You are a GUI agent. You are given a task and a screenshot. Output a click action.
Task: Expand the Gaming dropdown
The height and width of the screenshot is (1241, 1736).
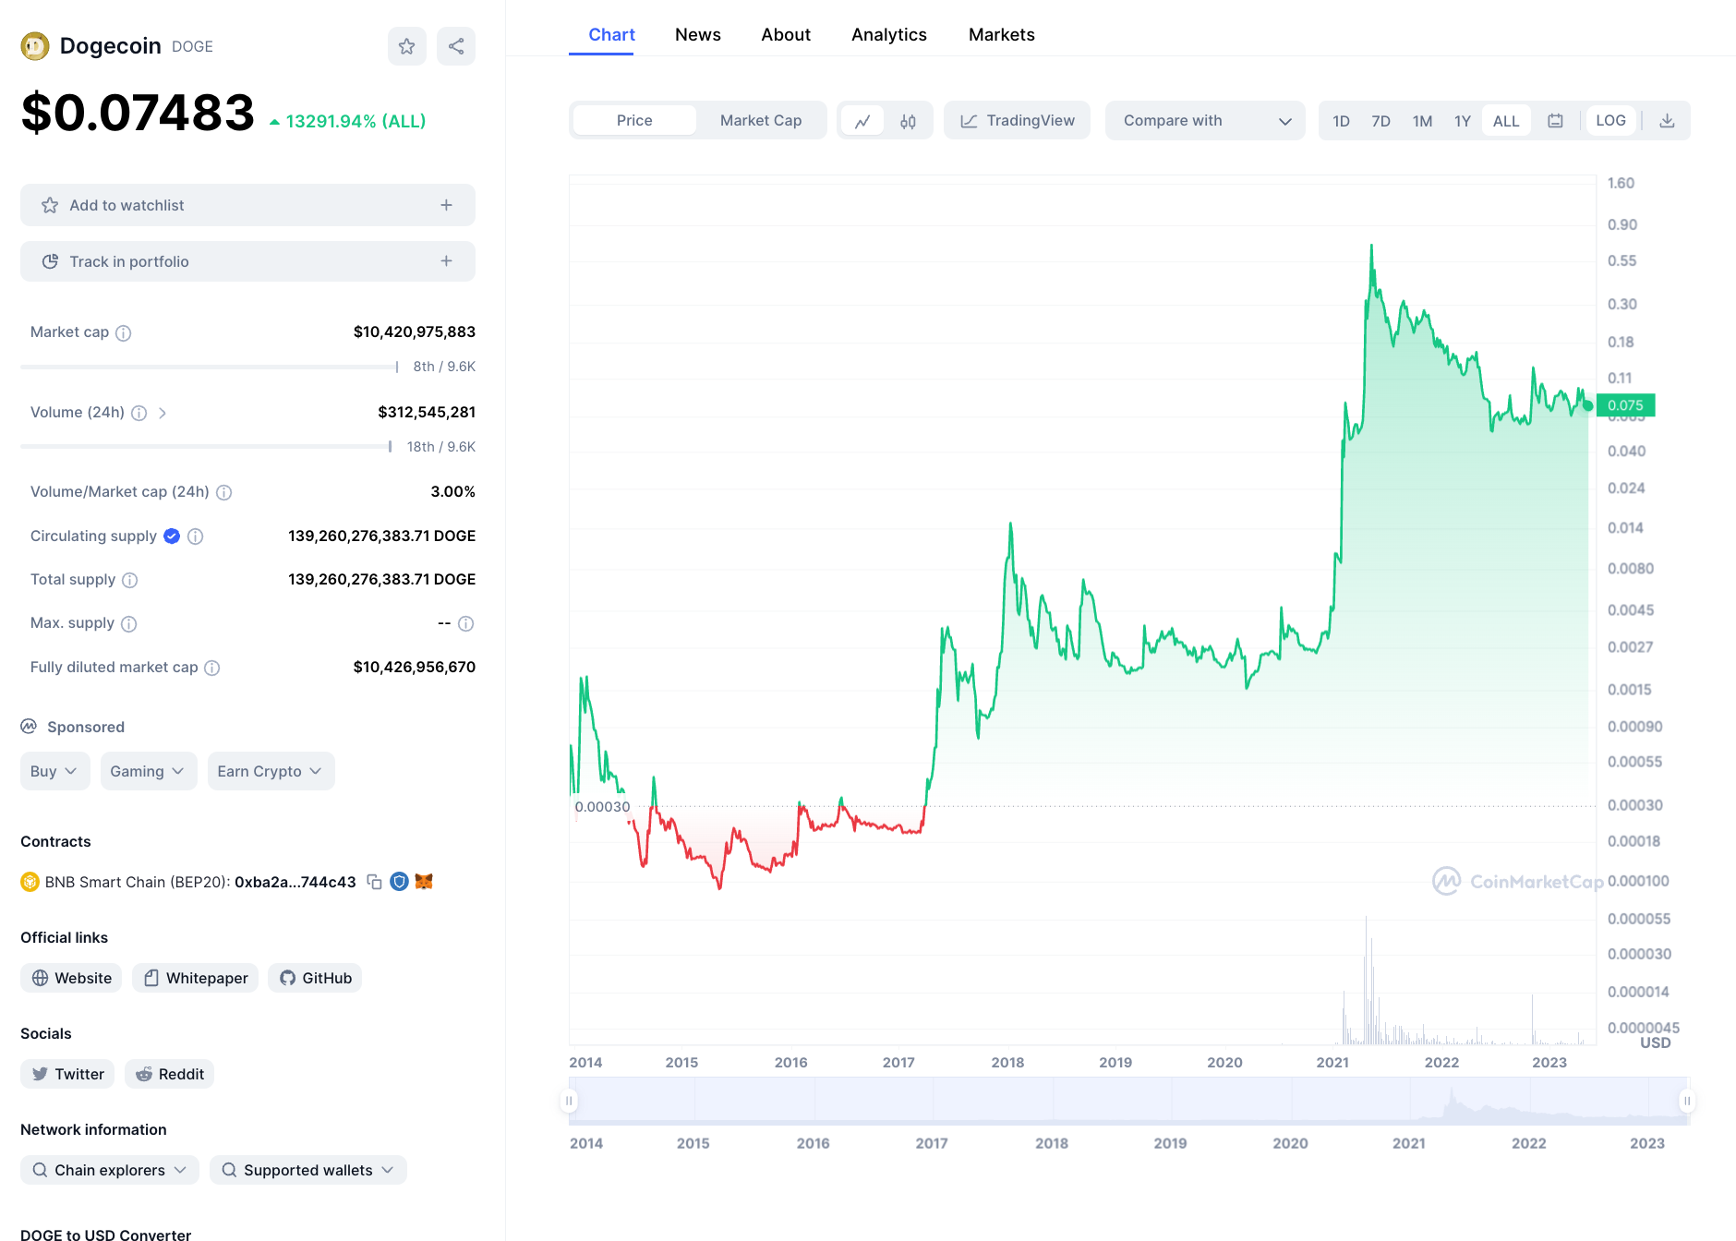click(x=148, y=771)
